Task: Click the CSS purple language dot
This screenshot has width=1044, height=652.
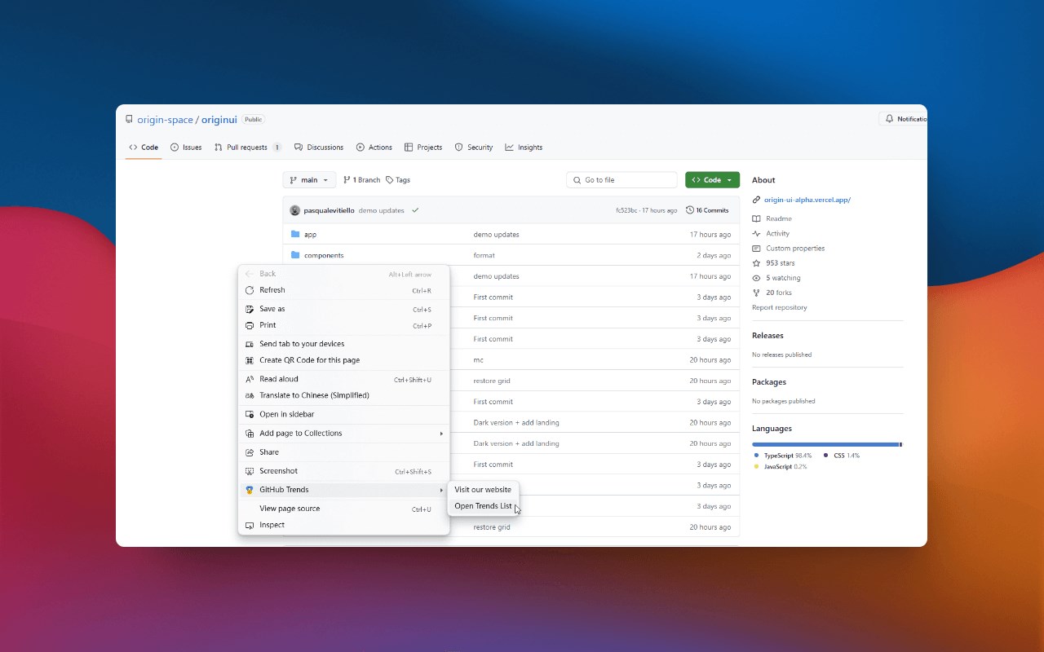Action: [x=826, y=456]
